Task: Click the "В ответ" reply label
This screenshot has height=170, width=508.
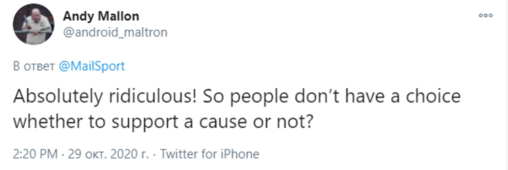Action: click(34, 66)
